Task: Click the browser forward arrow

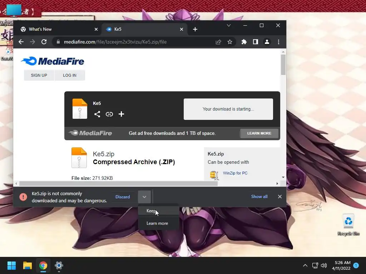Action: (x=33, y=42)
